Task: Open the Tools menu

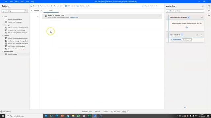Action: (22, 2)
